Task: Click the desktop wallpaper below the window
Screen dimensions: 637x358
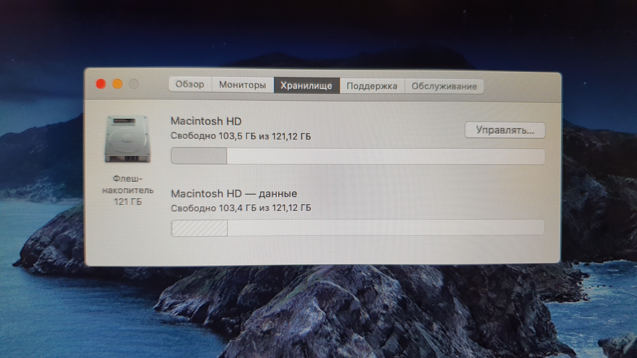Action: point(311,311)
